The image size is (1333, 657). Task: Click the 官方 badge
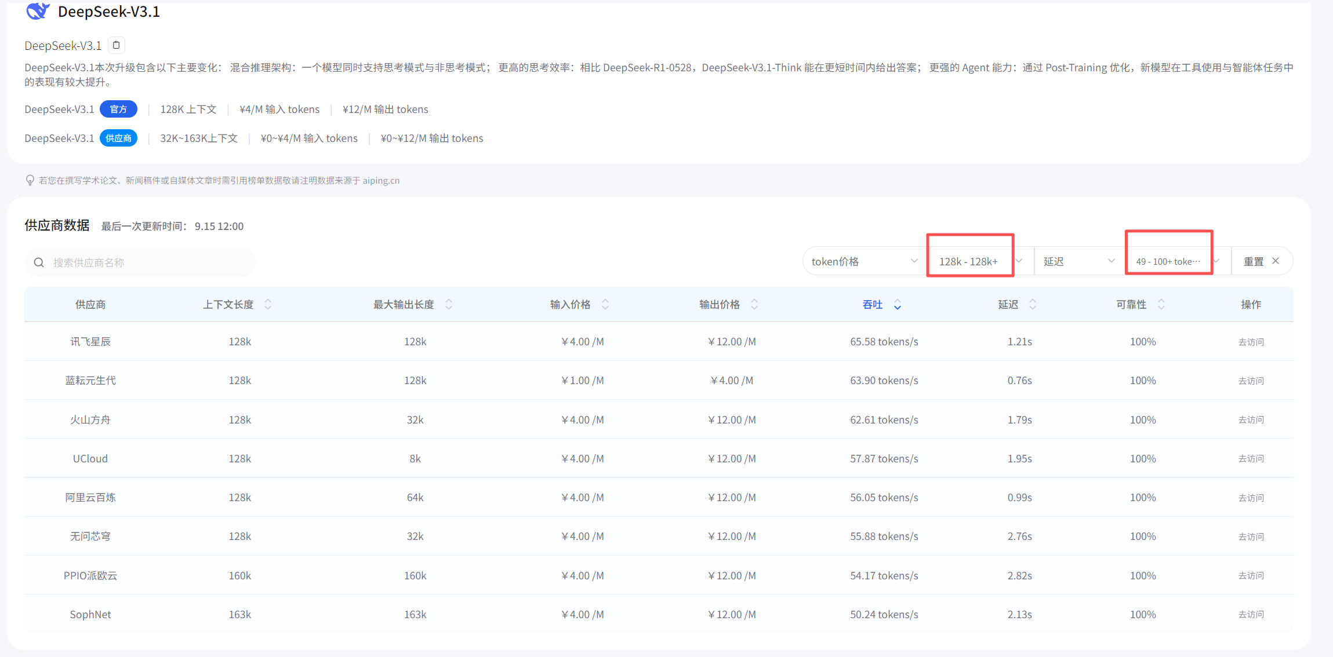[x=118, y=109]
